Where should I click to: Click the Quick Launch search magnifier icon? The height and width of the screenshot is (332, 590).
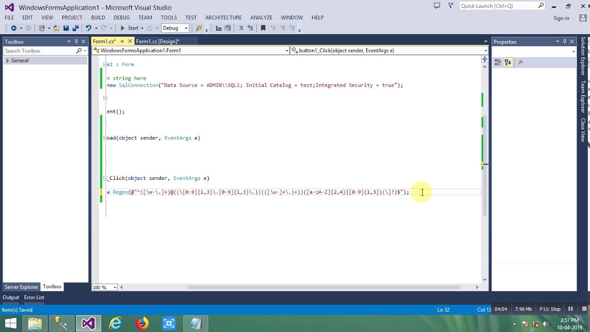pos(541,6)
